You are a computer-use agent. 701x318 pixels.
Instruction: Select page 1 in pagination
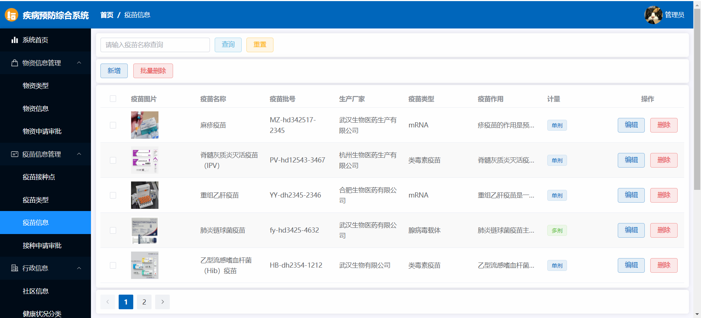[x=126, y=302]
